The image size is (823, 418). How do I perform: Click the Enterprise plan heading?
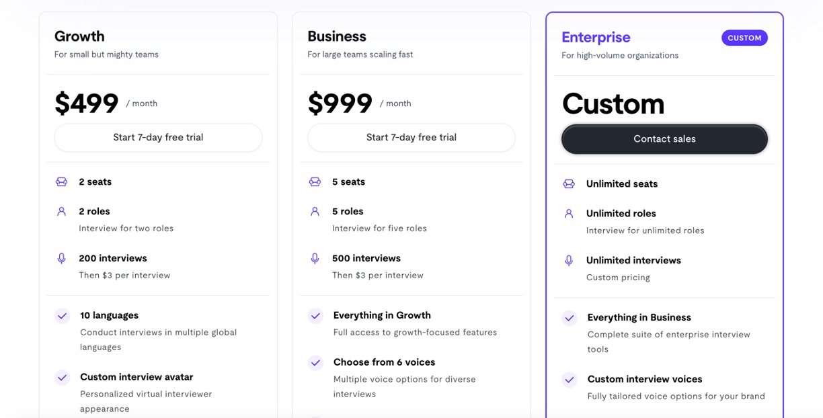596,38
